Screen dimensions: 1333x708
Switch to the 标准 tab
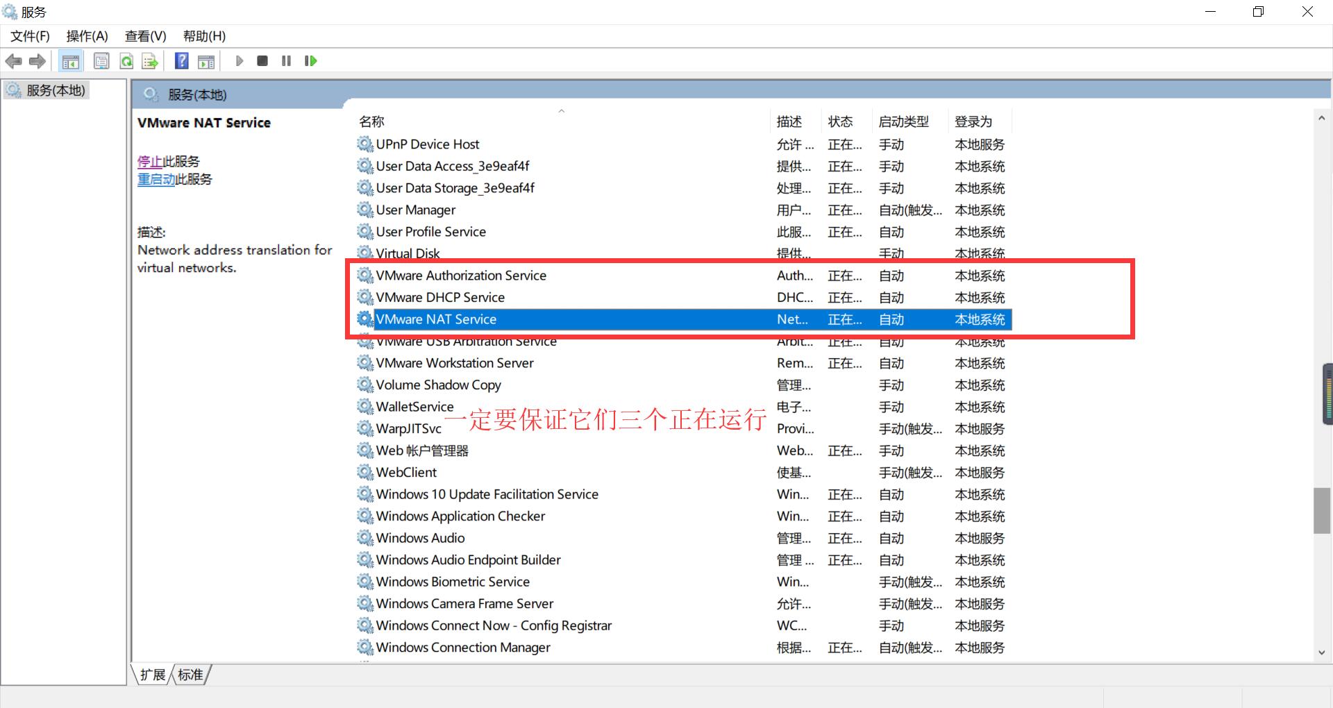coord(191,675)
